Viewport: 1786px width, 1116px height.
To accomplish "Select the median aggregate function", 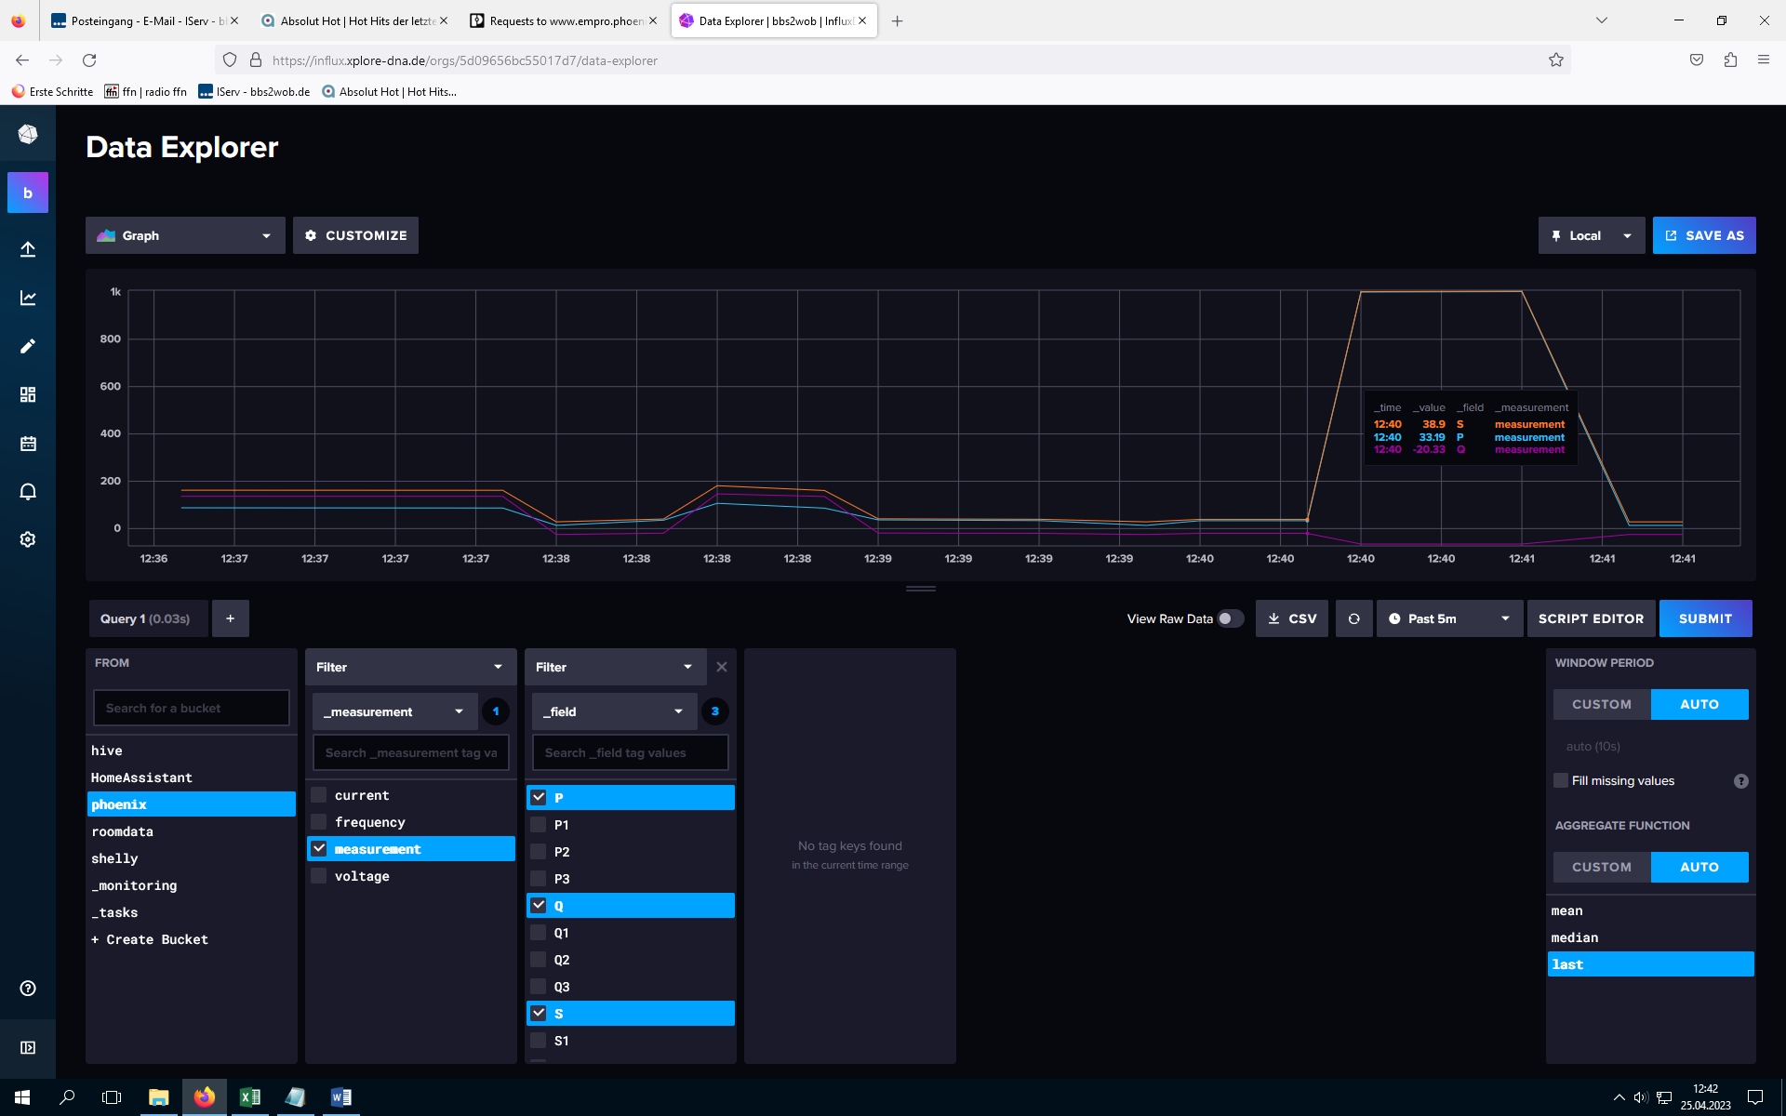I will click(1650, 937).
